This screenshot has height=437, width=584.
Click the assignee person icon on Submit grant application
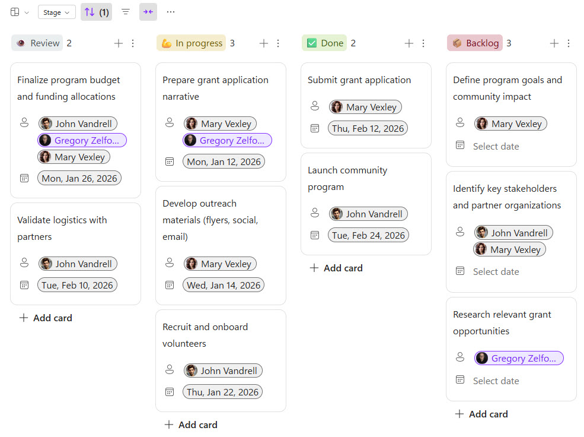click(315, 106)
